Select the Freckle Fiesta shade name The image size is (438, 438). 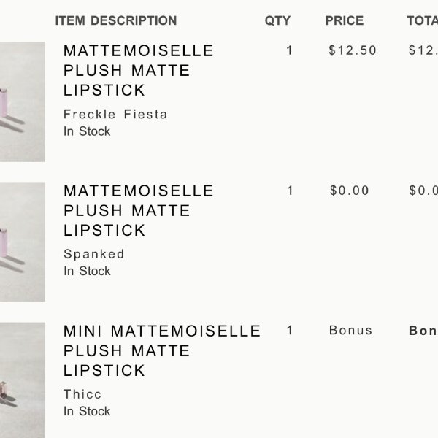[x=115, y=115]
